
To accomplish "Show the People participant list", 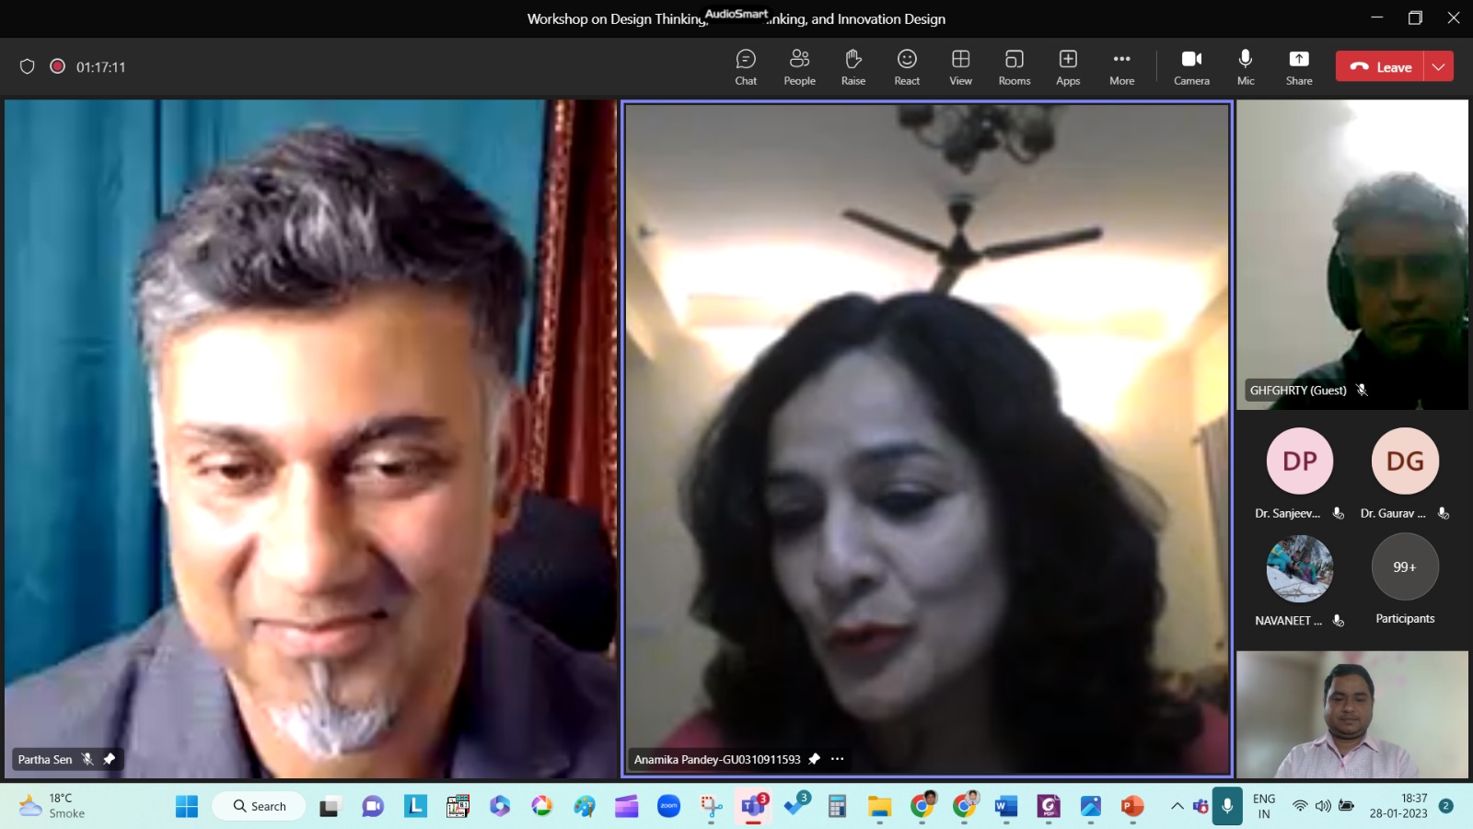I will [x=799, y=67].
